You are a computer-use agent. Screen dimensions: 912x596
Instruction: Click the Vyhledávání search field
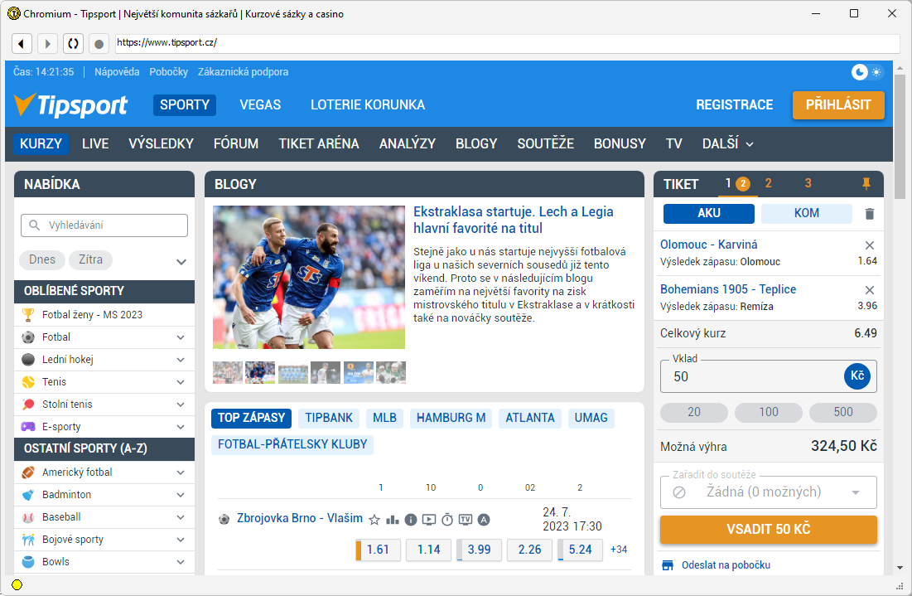click(x=104, y=225)
